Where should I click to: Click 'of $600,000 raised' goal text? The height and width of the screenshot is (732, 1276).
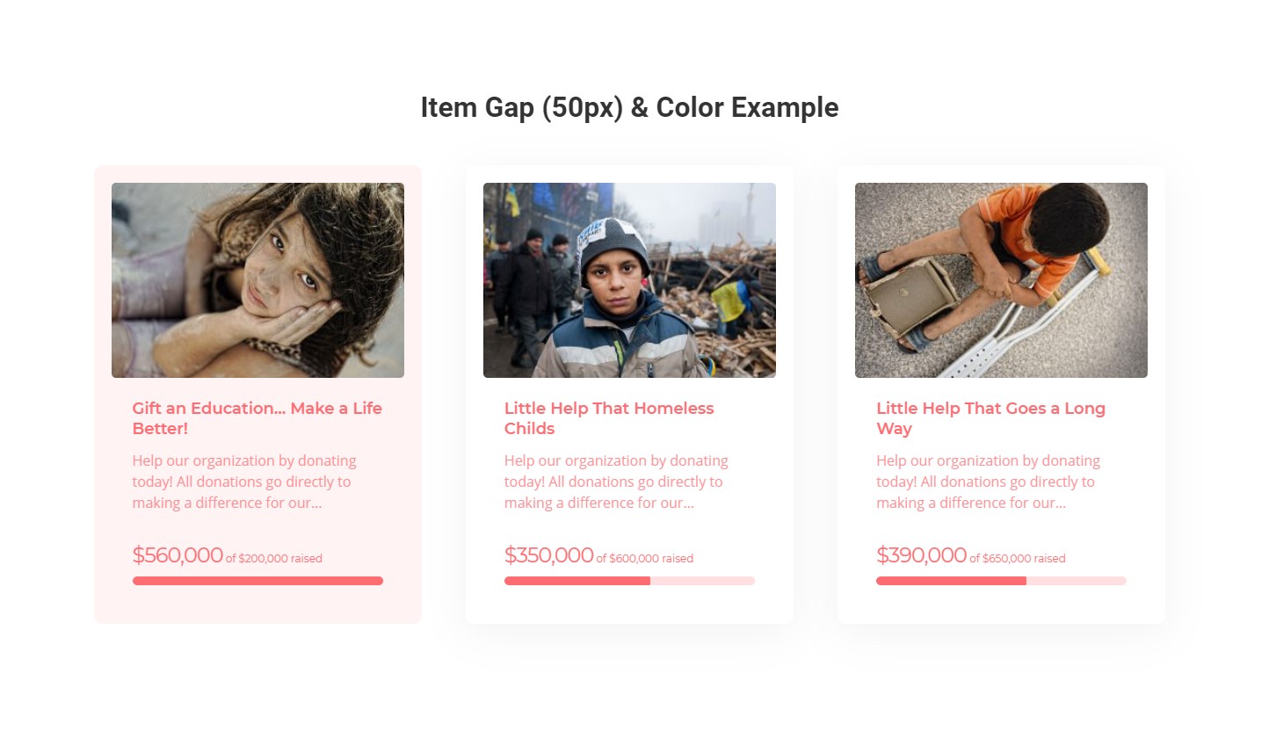click(x=645, y=559)
